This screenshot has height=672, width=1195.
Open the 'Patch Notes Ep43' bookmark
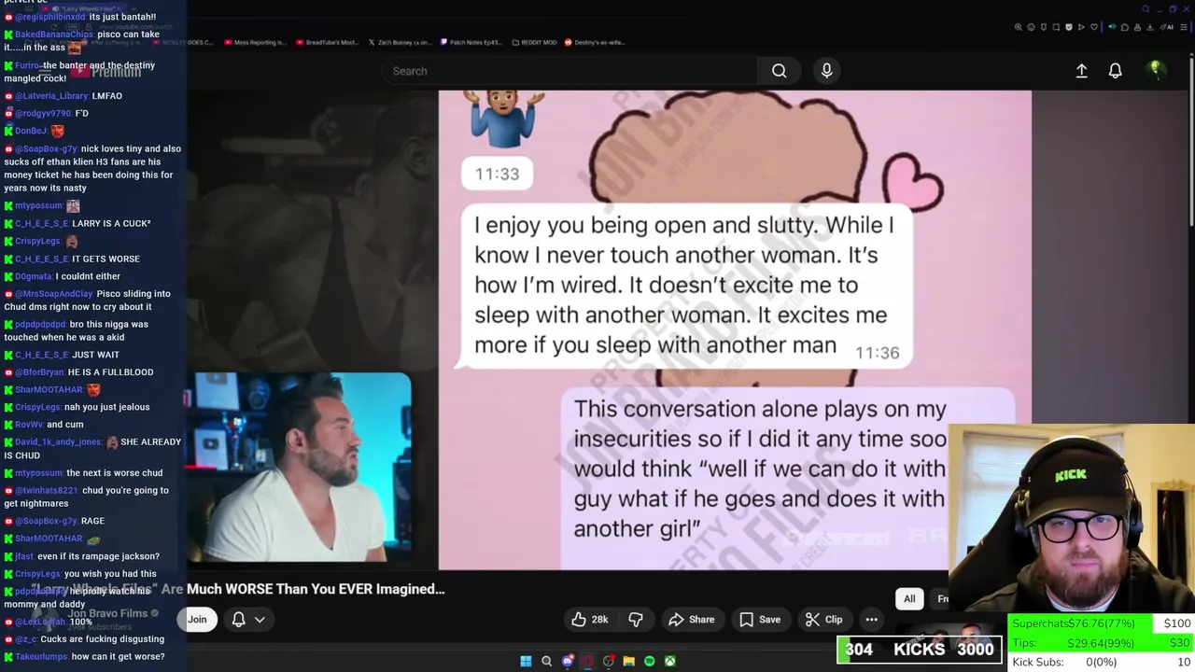point(471,42)
